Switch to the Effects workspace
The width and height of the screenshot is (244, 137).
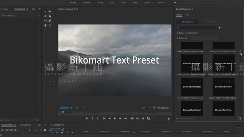(123, 3)
